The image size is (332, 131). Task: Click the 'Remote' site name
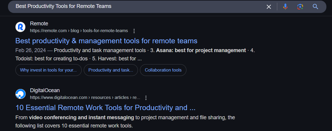coord(39,24)
